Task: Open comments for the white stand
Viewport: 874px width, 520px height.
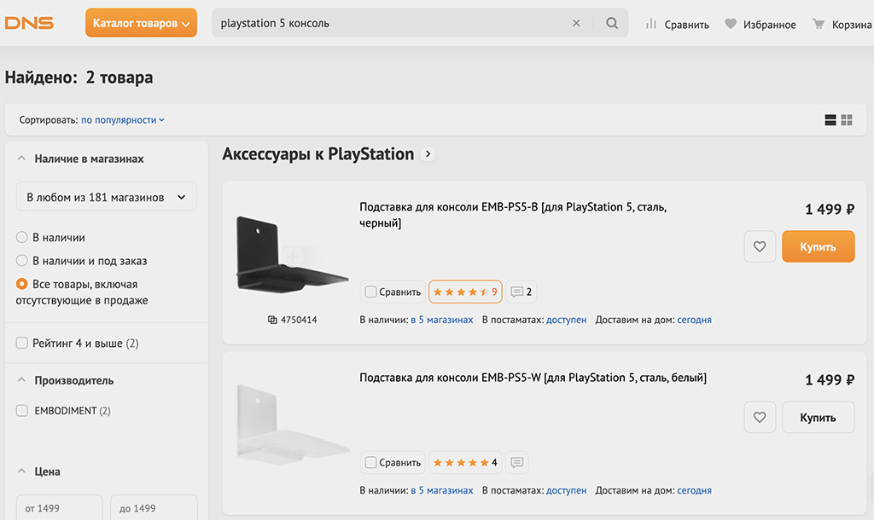Action: (x=516, y=463)
